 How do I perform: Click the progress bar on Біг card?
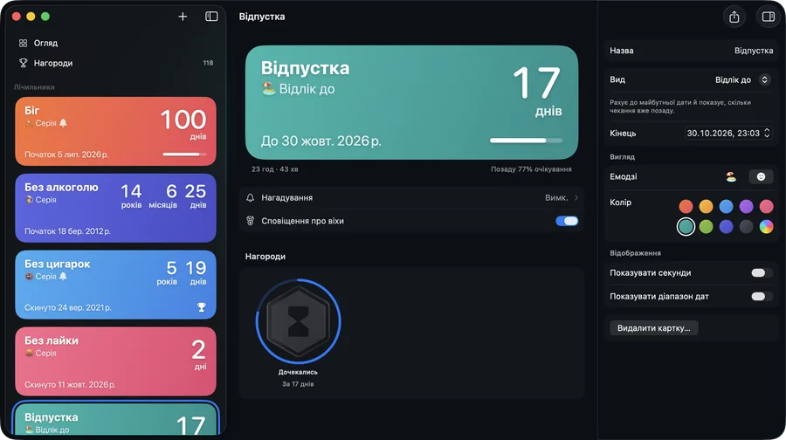184,155
